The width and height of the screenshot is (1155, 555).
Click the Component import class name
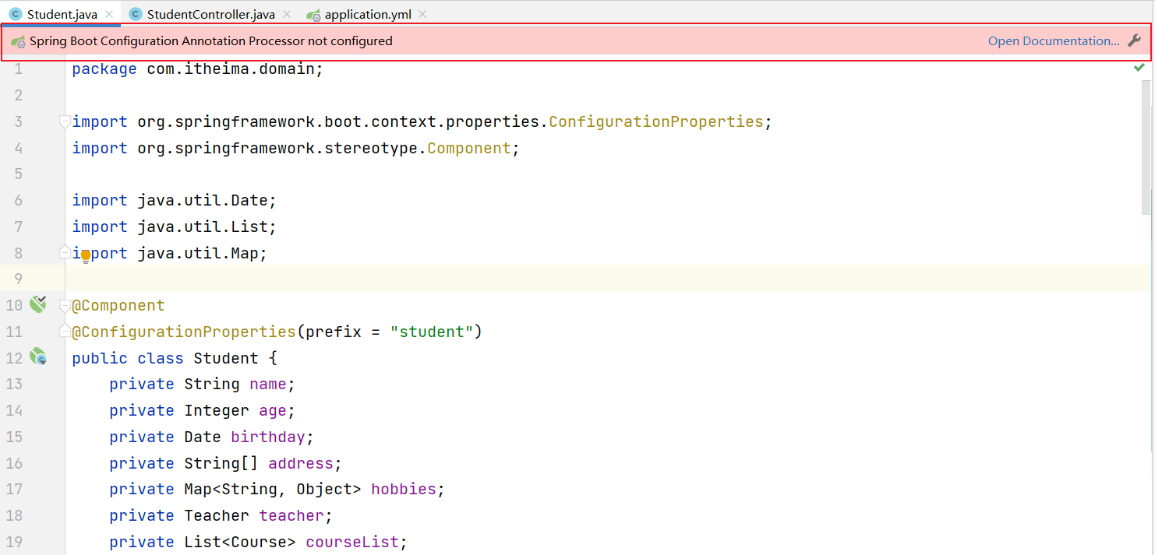click(469, 148)
